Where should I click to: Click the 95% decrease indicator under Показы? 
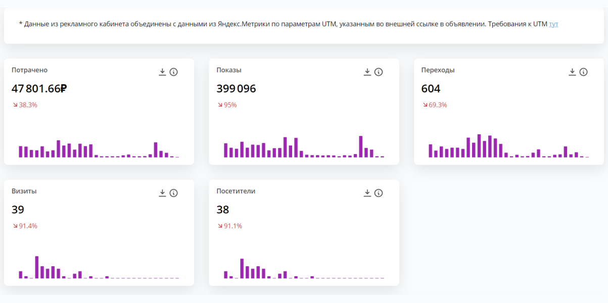pos(227,105)
